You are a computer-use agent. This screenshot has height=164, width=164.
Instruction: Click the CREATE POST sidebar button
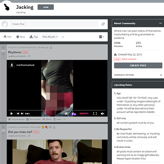pyautogui.click(x=138, y=66)
